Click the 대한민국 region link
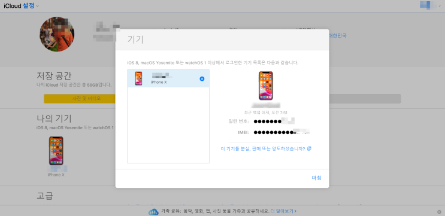445x216 pixels. tap(338, 36)
